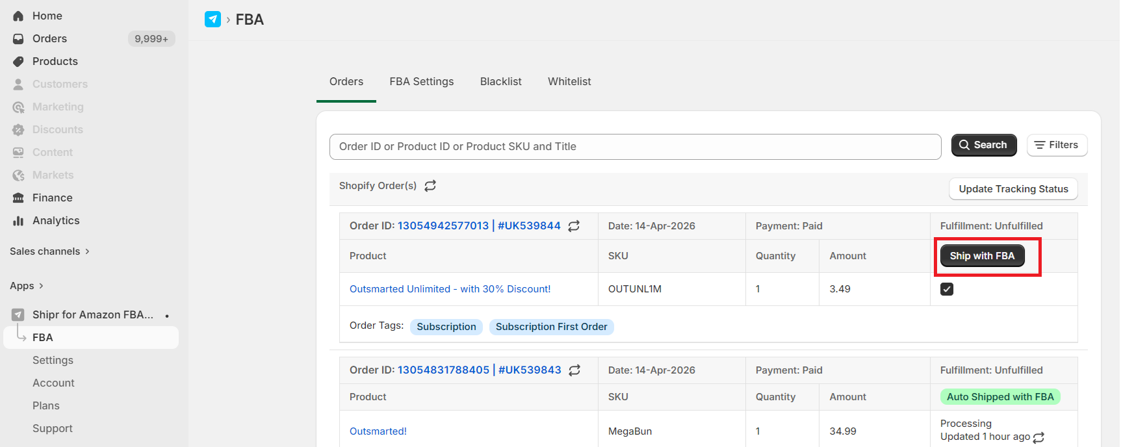Refresh order #UK539844 sync icon
The image size is (1121, 447).
tap(574, 226)
